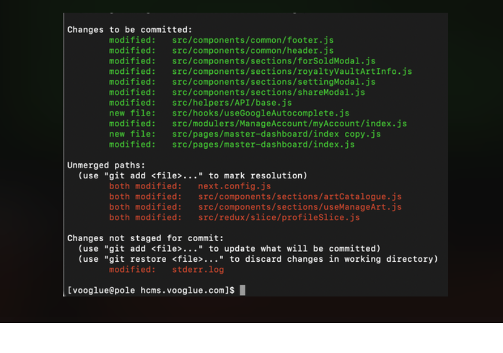This screenshot has height=353, width=503.
Task: Click the unmerged artCatalogue.js path
Action: pyautogui.click(x=300, y=197)
